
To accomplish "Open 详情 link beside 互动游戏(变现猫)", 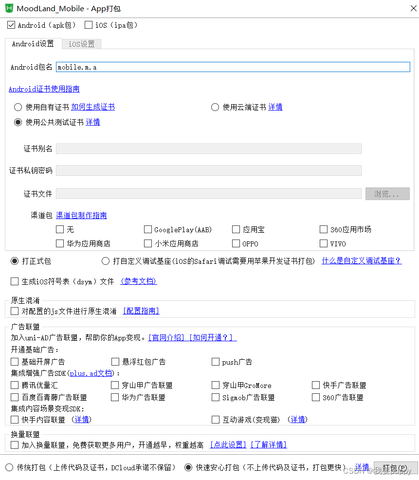I will [x=297, y=419].
